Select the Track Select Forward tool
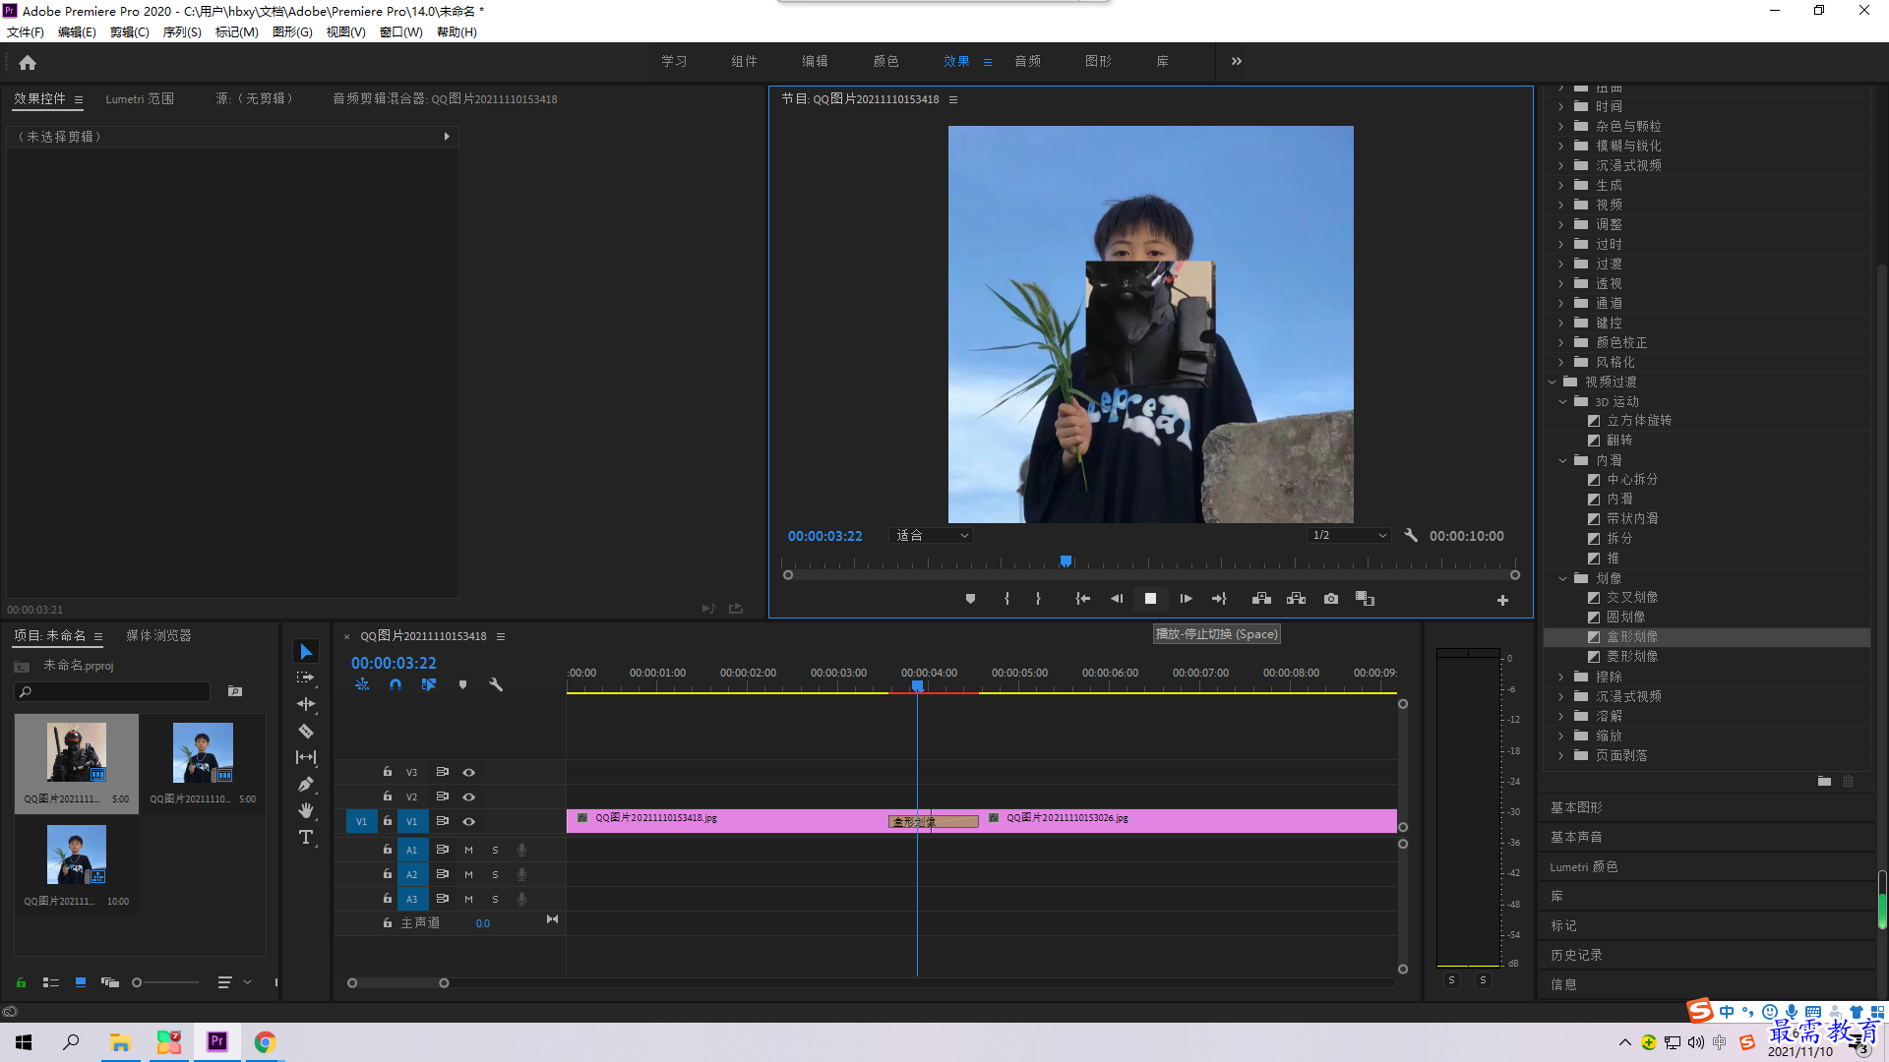This screenshot has height=1062, width=1889. tap(306, 678)
